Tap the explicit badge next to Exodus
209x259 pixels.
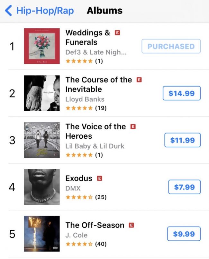pyautogui.click(x=100, y=178)
